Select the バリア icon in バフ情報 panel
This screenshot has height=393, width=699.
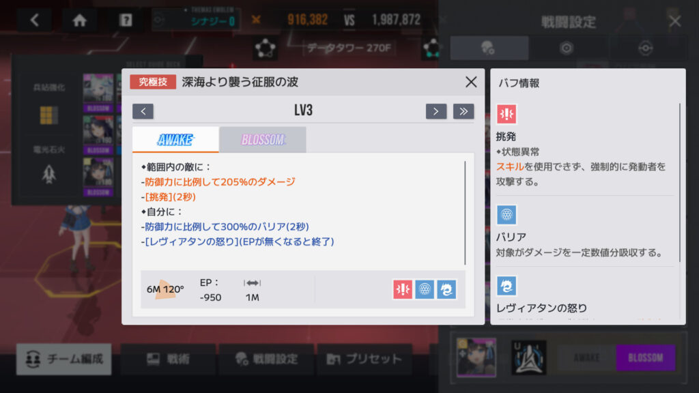pyautogui.click(x=507, y=215)
